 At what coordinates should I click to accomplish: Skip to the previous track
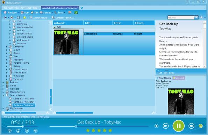166,126
